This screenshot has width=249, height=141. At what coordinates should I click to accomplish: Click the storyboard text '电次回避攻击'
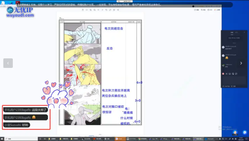click(x=114, y=28)
